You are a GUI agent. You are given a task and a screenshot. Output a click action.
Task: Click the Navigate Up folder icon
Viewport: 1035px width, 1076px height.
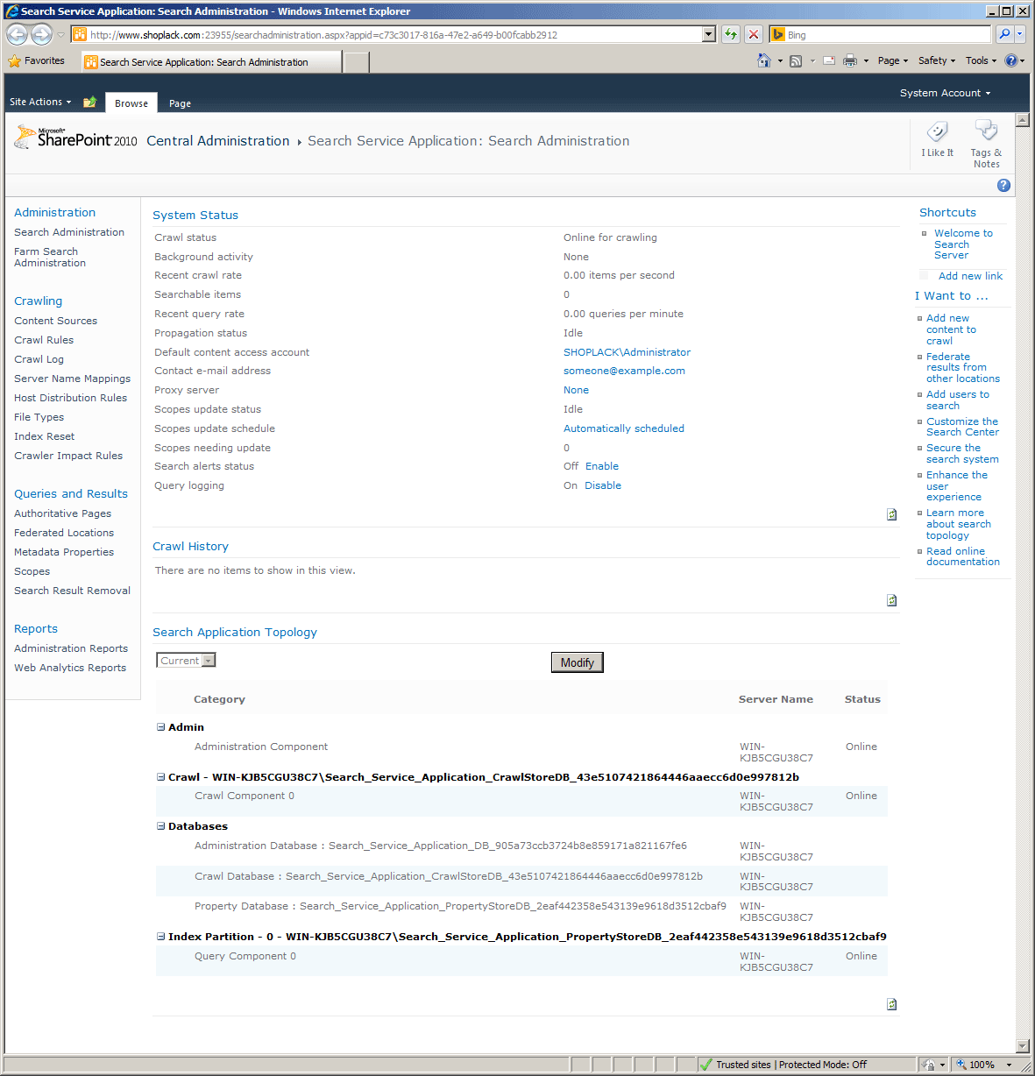coord(89,103)
